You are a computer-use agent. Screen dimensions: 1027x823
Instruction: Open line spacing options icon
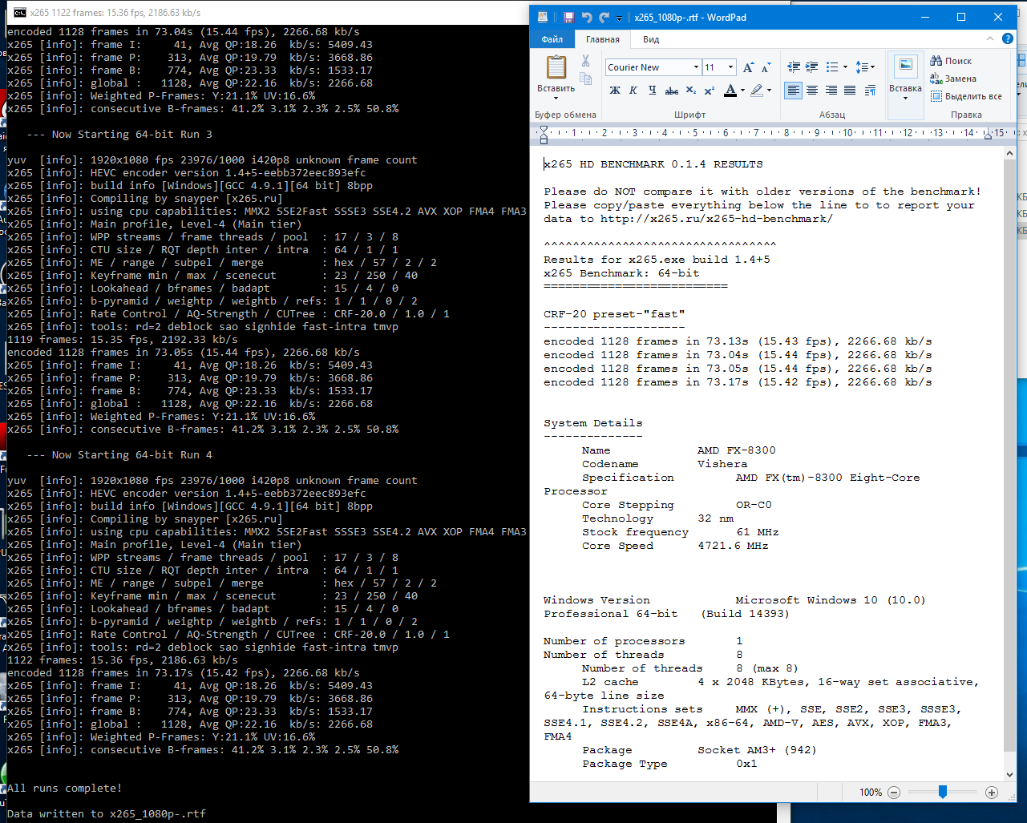pos(861,67)
